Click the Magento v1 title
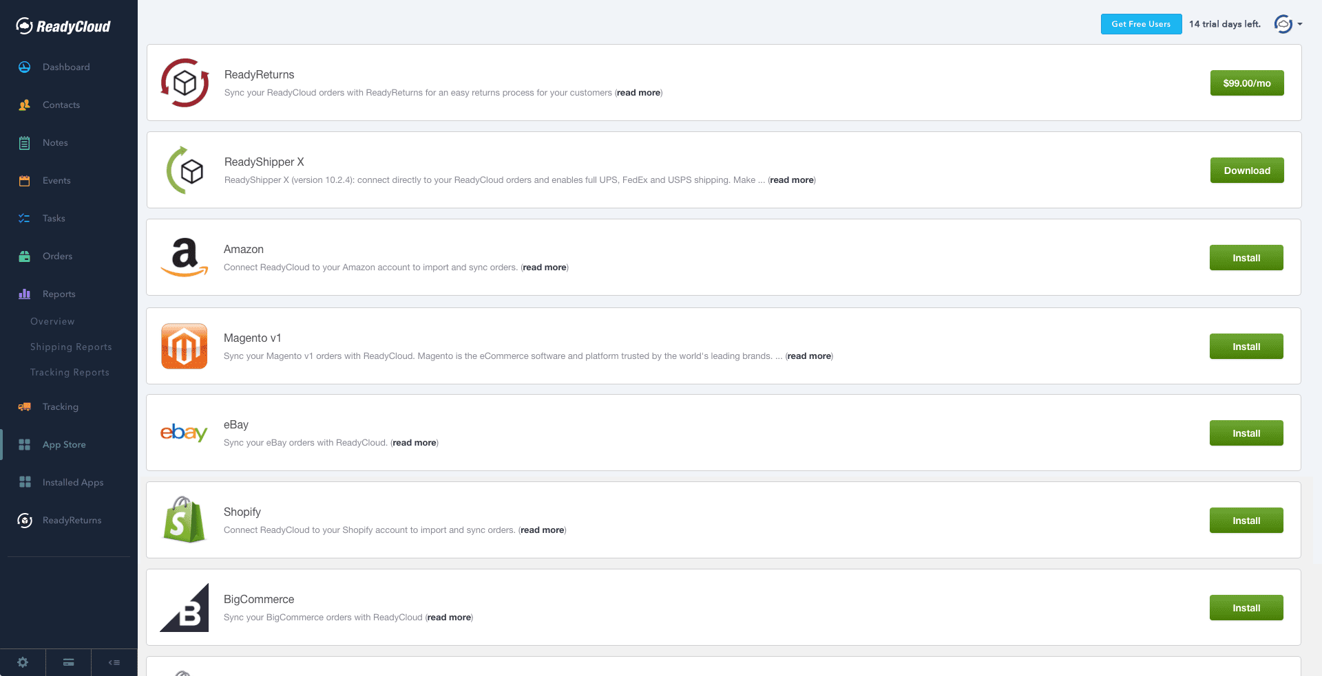 [x=253, y=338]
